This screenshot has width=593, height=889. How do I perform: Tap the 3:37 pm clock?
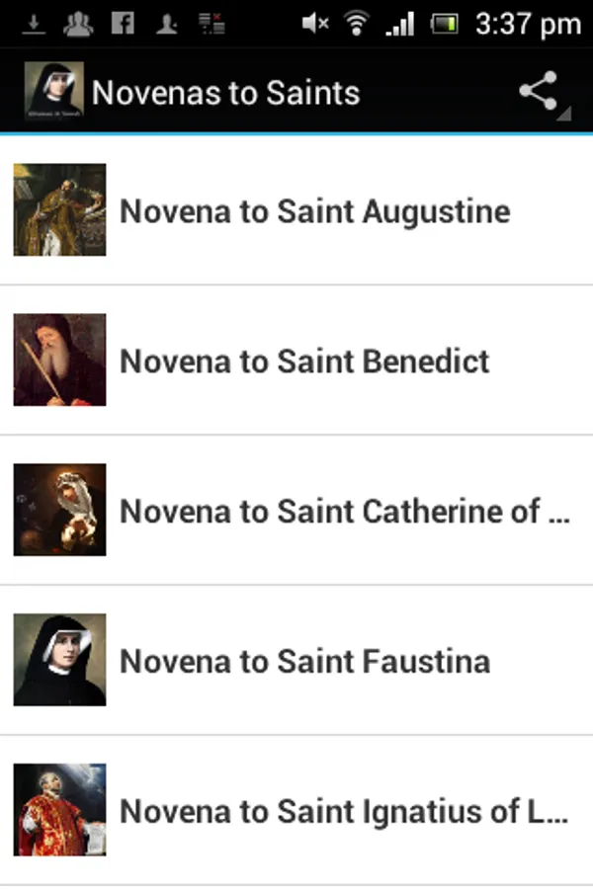pyautogui.click(x=527, y=24)
